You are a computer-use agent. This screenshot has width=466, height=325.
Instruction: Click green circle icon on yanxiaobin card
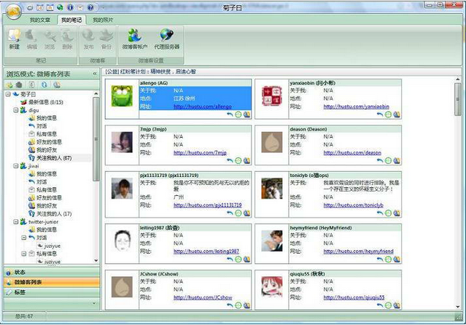389,114
